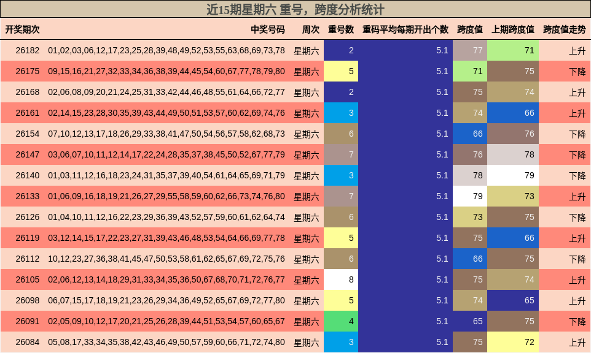Click 上期跨度值 cell 78 in row 26147
The image size is (591, 353).
[512, 154]
